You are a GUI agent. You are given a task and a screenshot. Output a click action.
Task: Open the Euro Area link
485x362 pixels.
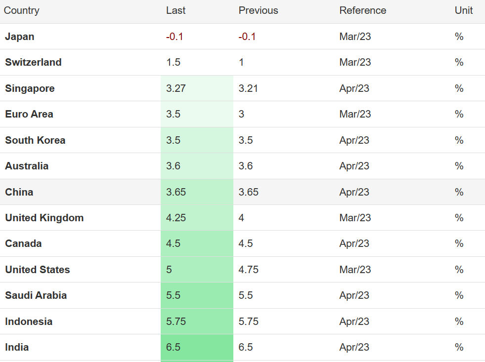pyautogui.click(x=29, y=114)
